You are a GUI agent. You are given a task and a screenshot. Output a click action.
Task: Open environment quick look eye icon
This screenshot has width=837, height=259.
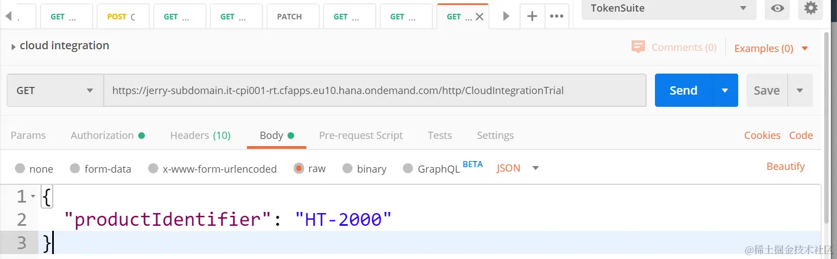(x=777, y=8)
